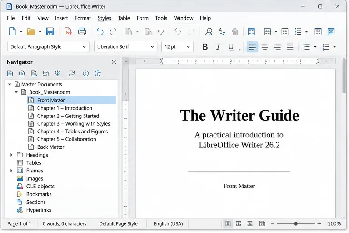Screen dimensions: 349x233
Task: Open the File menu
Action: tap(11, 18)
